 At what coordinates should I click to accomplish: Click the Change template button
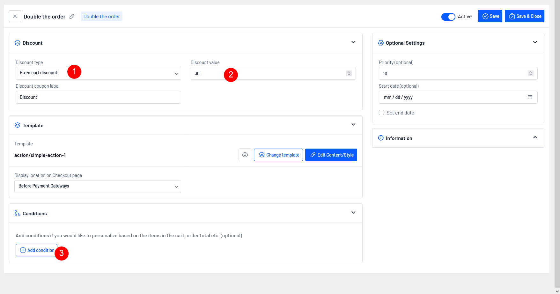278,155
